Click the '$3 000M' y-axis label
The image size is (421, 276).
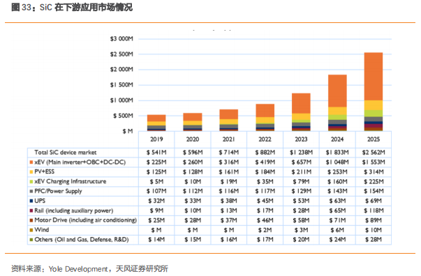[x=121, y=39]
